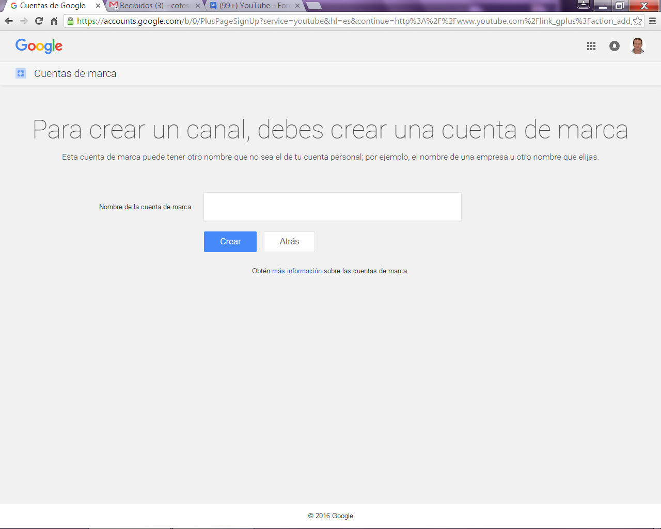Click the browser forward arrow
The width and height of the screenshot is (661, 529).
[24, 21]
